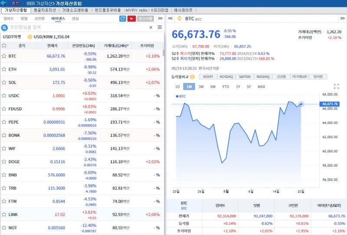Open the 채굴자포지션 tab
347x235 pixels.
click(x=45, y=10)
